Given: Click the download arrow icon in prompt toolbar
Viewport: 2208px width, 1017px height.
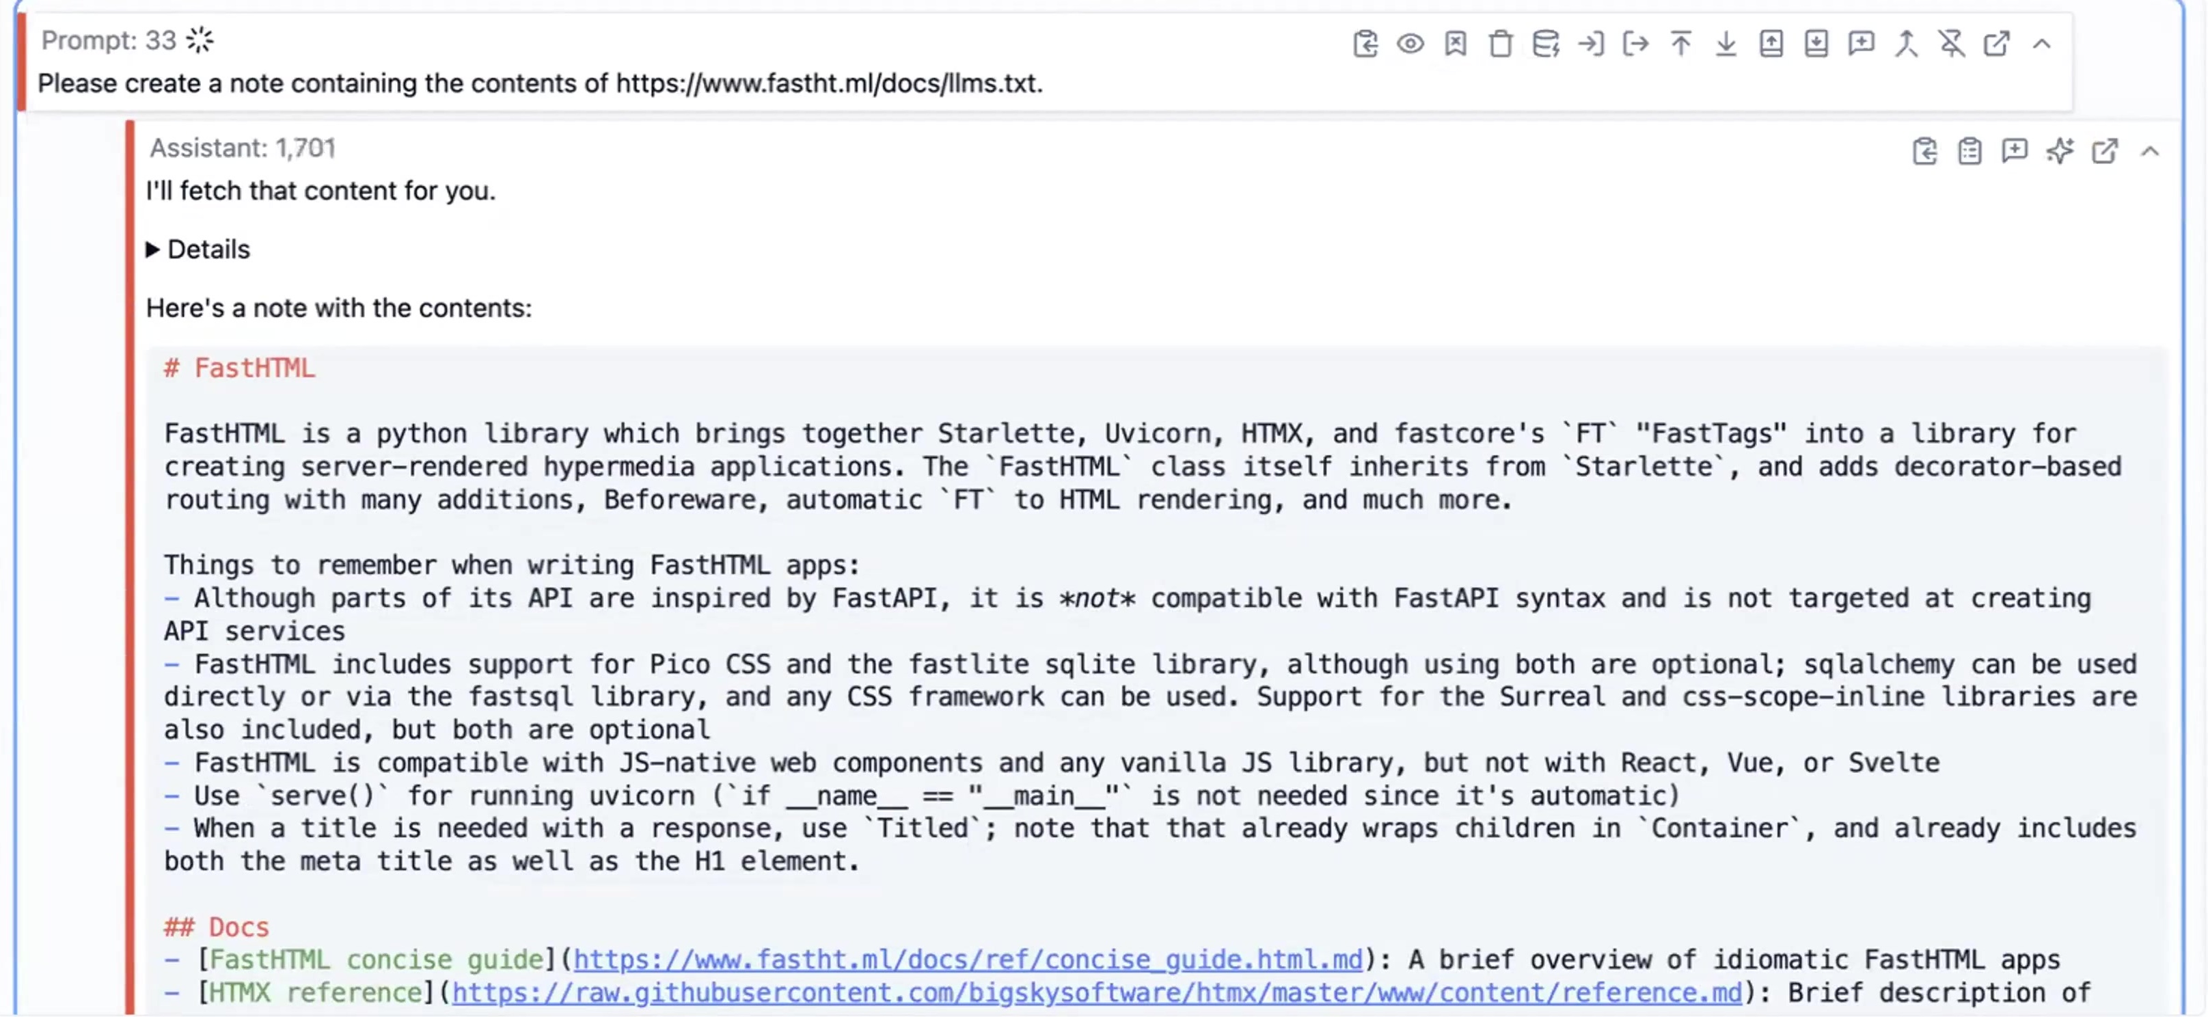Looking at the screenshot, I should [x=1726, y=43].
